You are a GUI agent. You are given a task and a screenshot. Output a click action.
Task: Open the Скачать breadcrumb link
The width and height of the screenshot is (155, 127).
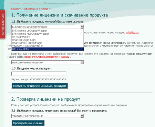pyautogui.click(x=37, y=3)
